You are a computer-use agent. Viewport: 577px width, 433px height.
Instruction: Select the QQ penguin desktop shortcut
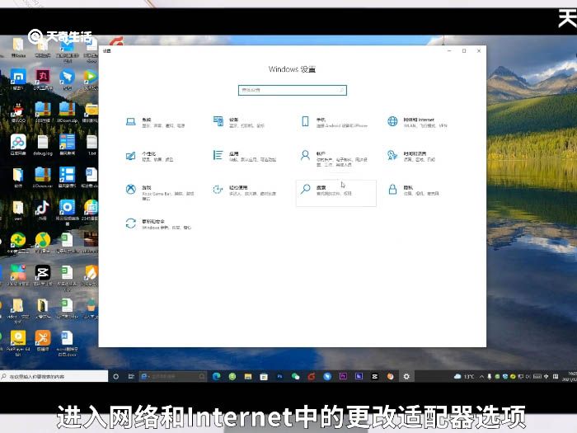point(18,112)
